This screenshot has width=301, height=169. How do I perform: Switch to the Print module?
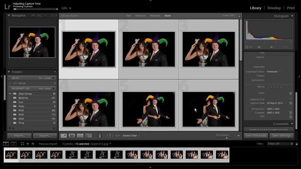291,8
